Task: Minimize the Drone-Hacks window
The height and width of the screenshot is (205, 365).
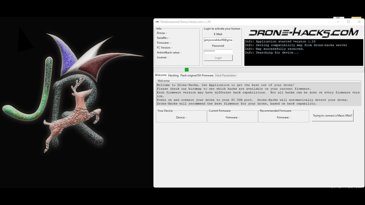Action: point(338,22)
